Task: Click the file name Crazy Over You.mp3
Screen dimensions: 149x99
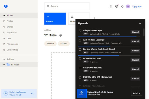Action: click(93, 68)
